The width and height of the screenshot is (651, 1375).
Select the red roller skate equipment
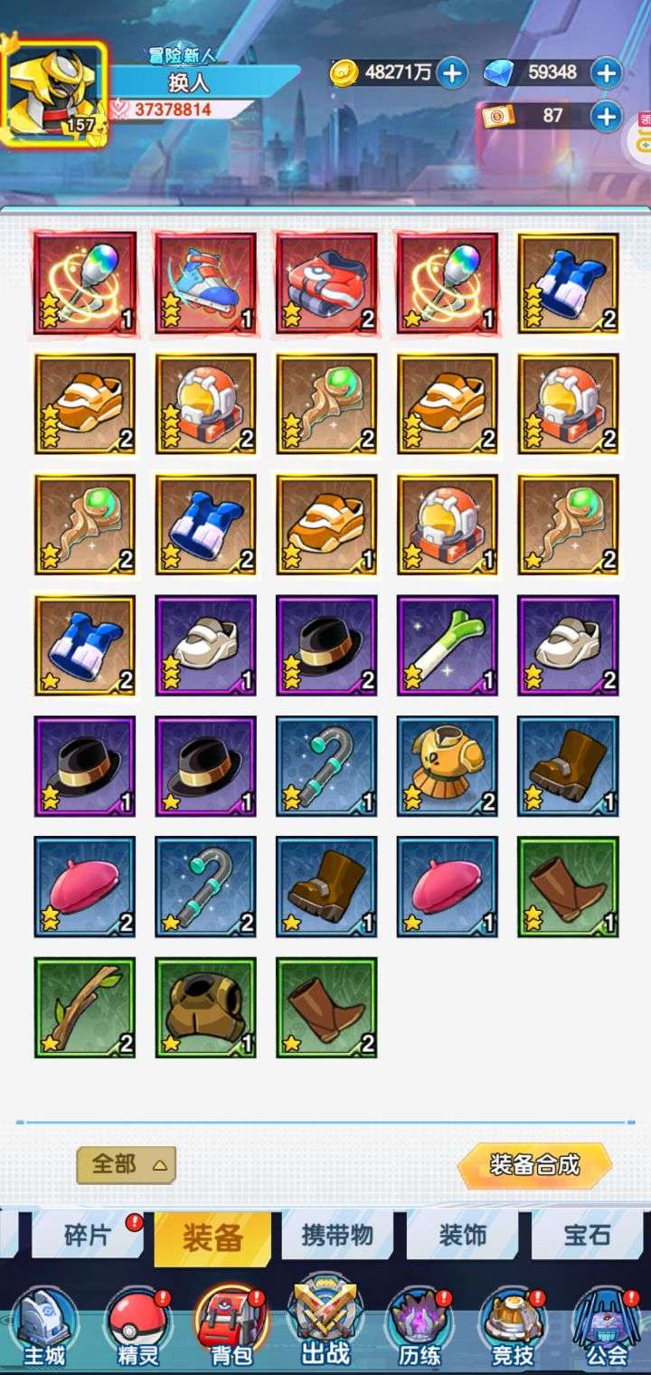[205, 283]
